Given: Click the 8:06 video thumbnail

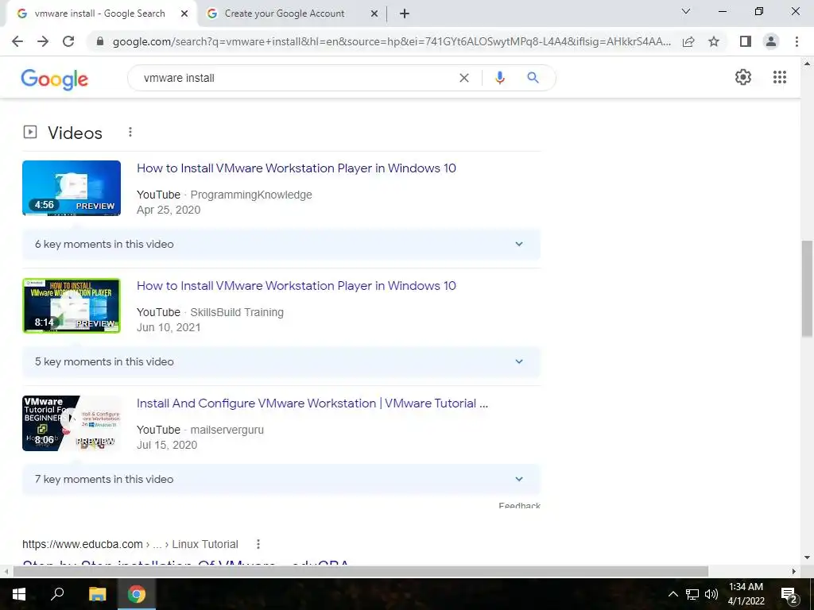Looking at the screenshot, I should tap(72, 423).
